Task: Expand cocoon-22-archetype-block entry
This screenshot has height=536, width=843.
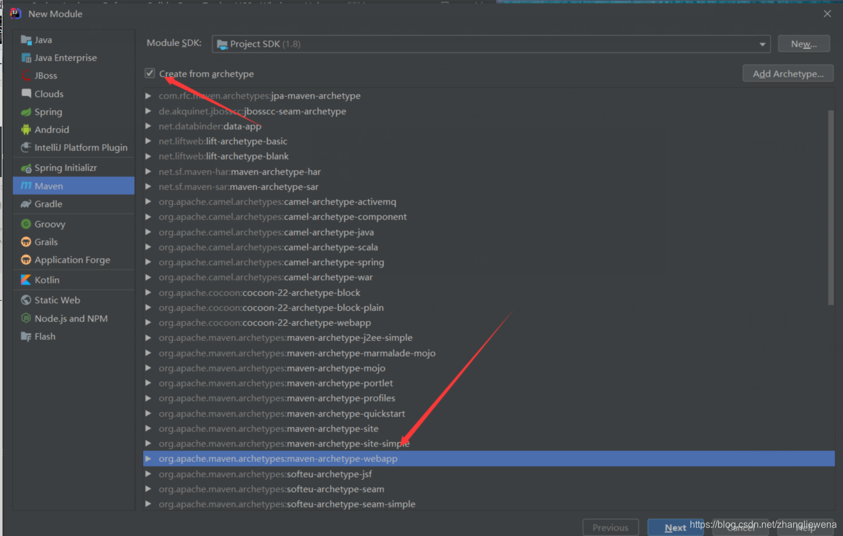Action: click(x=148, y=292)
